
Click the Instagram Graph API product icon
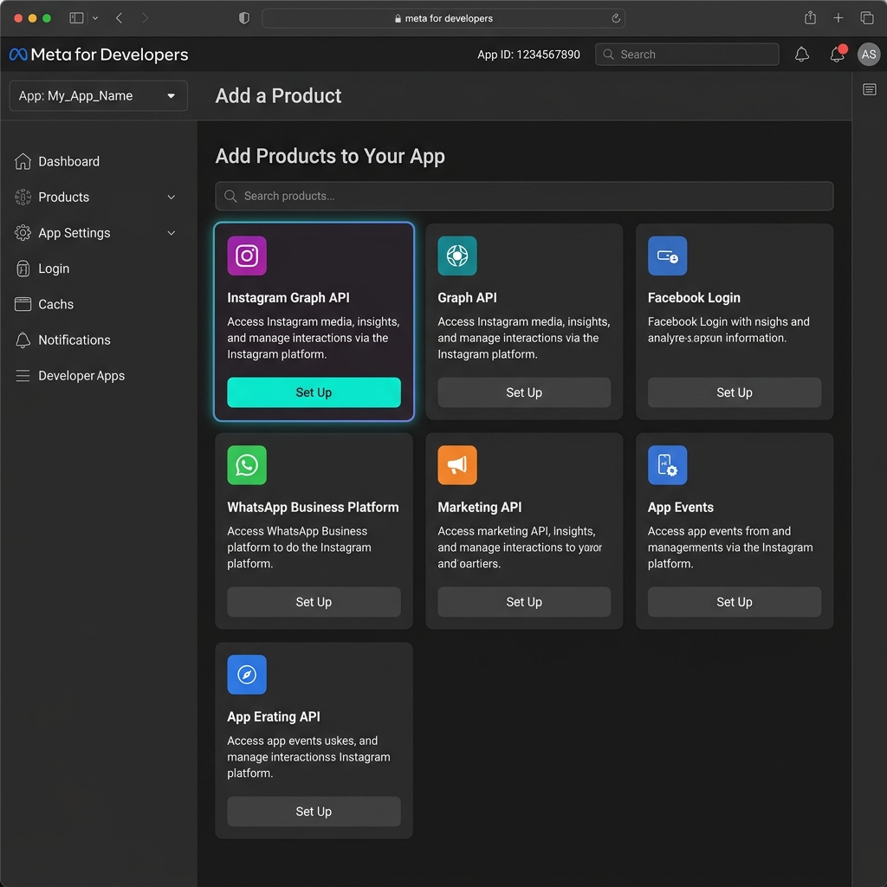pos(247,256)
